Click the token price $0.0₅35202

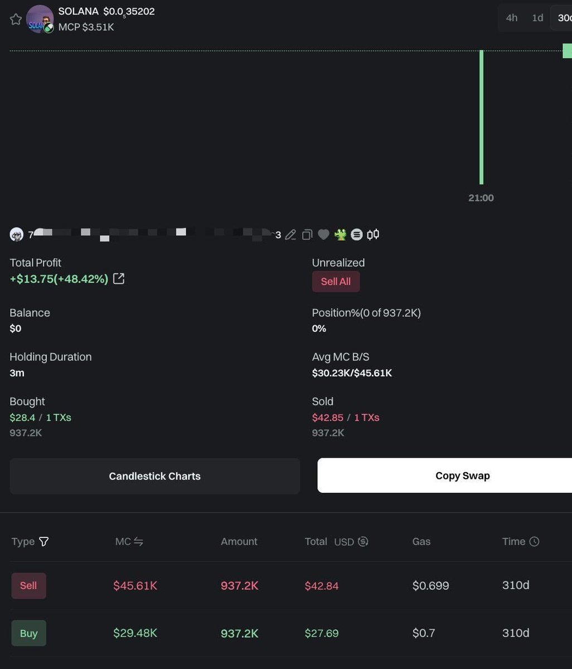(129, 12)
